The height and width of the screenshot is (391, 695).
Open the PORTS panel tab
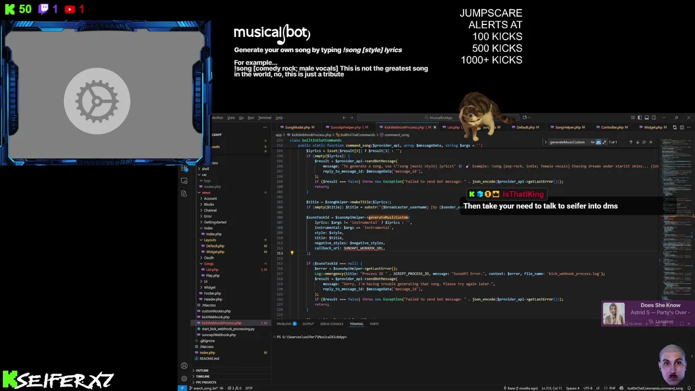point(374,324)
